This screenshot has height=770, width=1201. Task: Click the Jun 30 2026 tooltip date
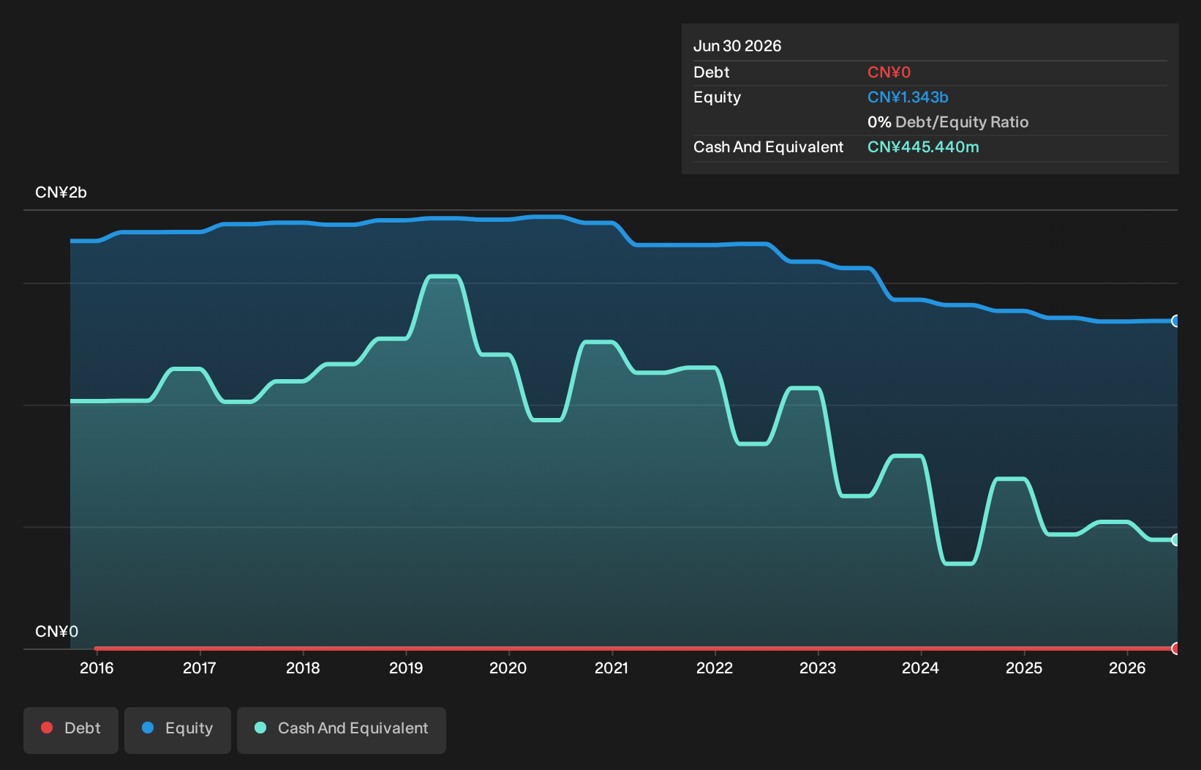737,46
